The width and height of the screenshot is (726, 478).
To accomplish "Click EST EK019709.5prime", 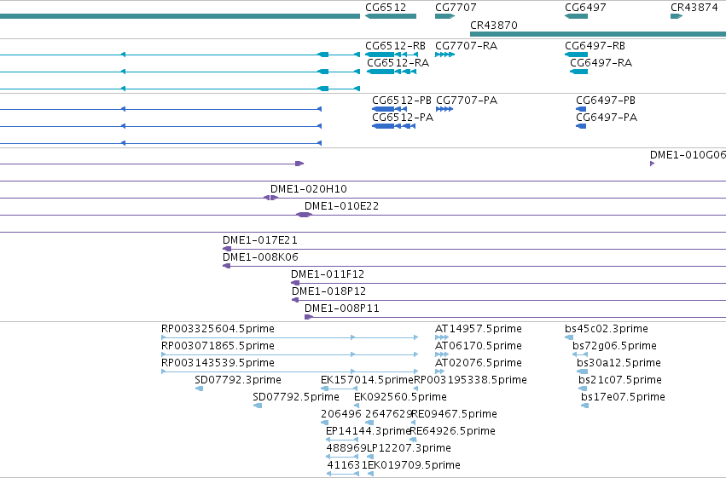I will tap(414, 465).
